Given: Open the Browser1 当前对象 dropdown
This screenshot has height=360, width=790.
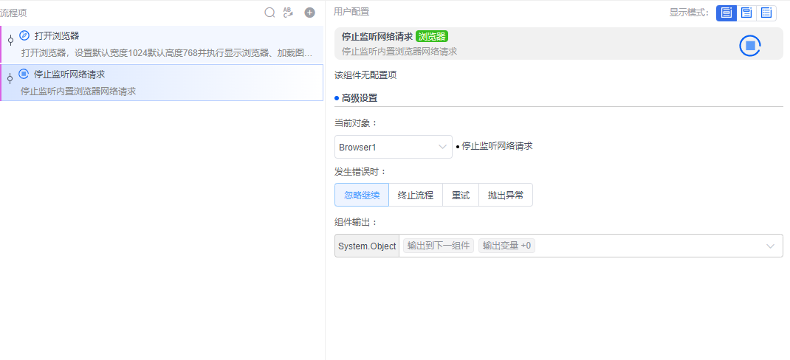Looking at the screenshot, I should coord(394,147).
